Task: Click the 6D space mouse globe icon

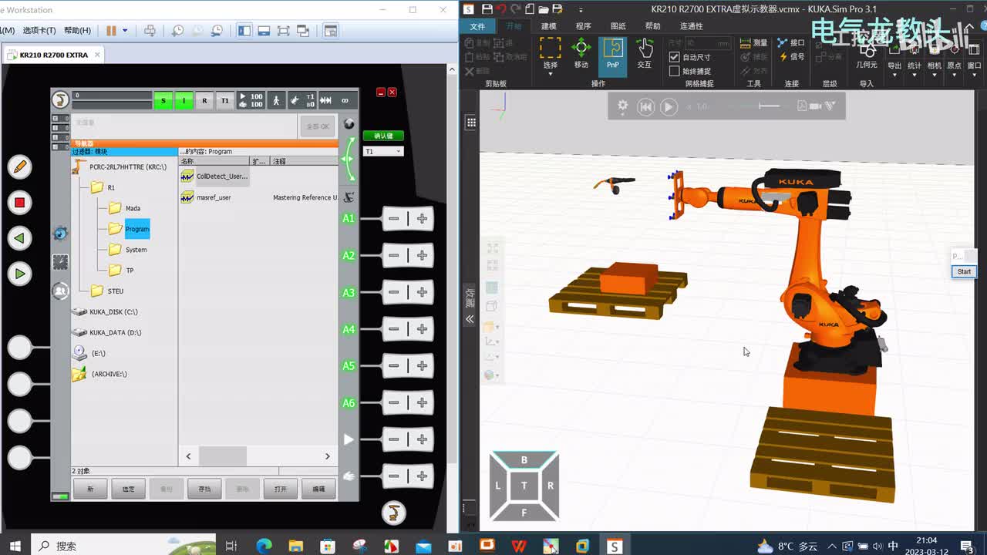Action: click(x=349, y=124)
